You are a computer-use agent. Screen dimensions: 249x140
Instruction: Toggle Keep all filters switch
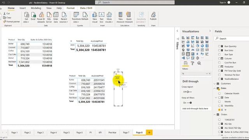189,103
